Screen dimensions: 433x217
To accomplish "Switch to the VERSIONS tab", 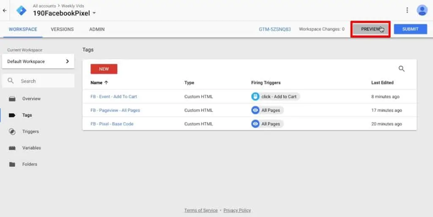I will coord(62,29).
